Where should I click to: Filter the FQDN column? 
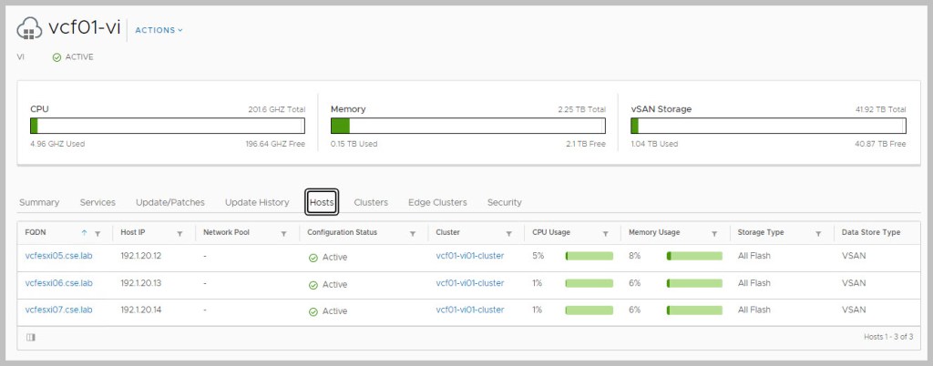coord(98,233)
